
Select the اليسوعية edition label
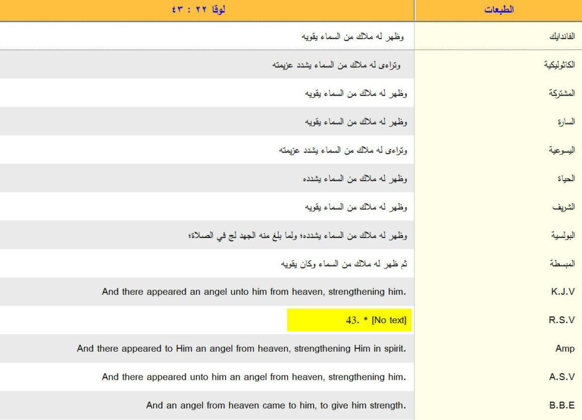pos(562,150)
